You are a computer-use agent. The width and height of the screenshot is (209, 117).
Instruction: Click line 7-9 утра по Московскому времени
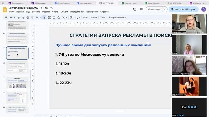coord(90,55)
